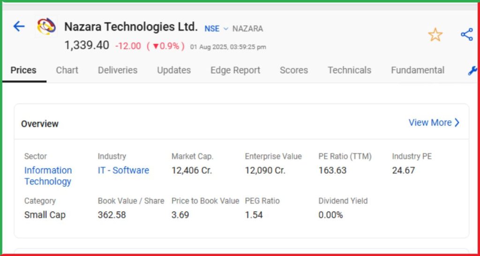This screenshot has width=480, height=256.
Task: Open the Deliveries tab
Action: (x=118, y=70)
